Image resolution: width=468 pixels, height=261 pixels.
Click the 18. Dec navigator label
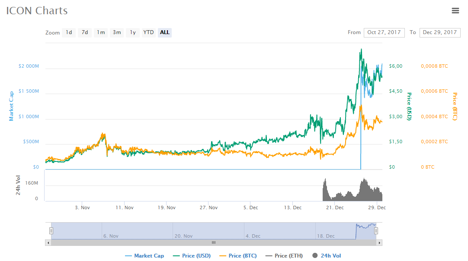pos(326,236)
